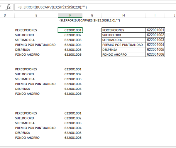
Task: Select SEPTIMO DIA in the middle column E list
Action: [25, 79]
